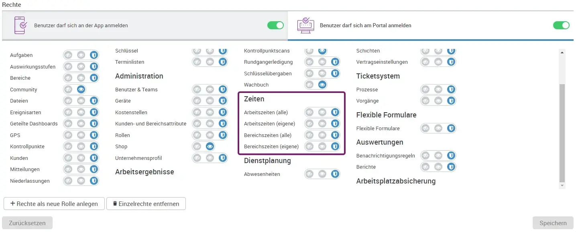Click the active eye icon for Shop

pyautogui.click(x=210, y=146)
